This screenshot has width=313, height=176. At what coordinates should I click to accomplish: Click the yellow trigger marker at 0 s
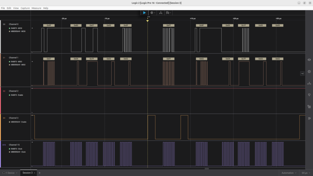pos(148,21)
